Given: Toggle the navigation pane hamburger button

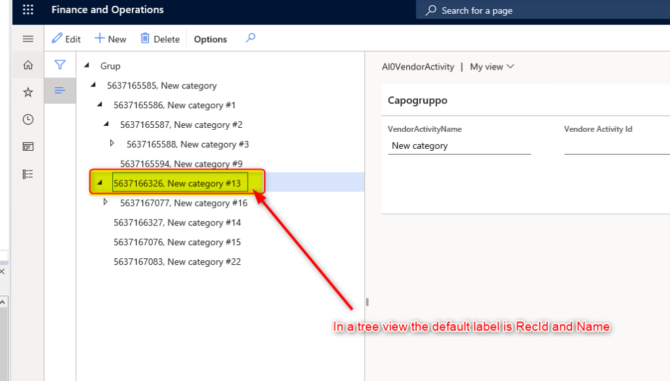Looking at the screenshot, I should coord(27,39).
